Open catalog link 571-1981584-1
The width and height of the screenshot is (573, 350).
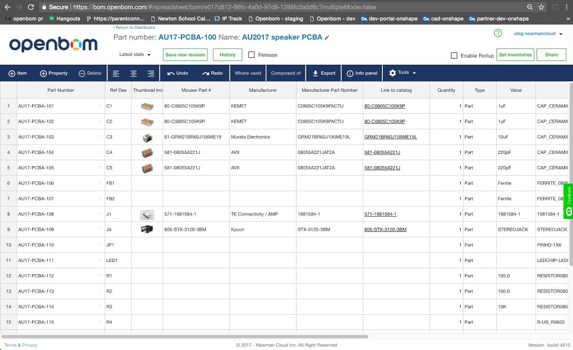coord(380,214)
